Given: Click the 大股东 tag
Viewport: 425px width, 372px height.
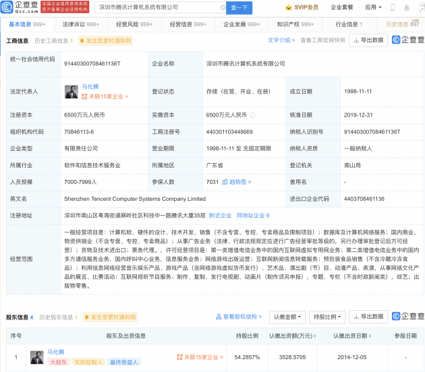Looking at the screenshot, I should [59, 363].
